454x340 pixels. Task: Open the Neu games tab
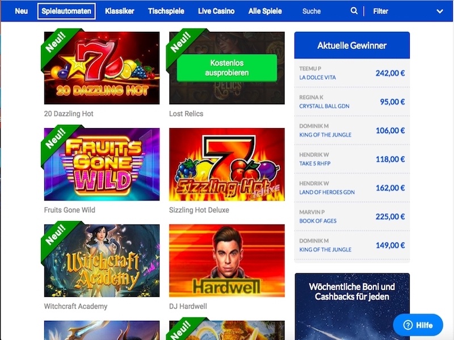(21, 11)
